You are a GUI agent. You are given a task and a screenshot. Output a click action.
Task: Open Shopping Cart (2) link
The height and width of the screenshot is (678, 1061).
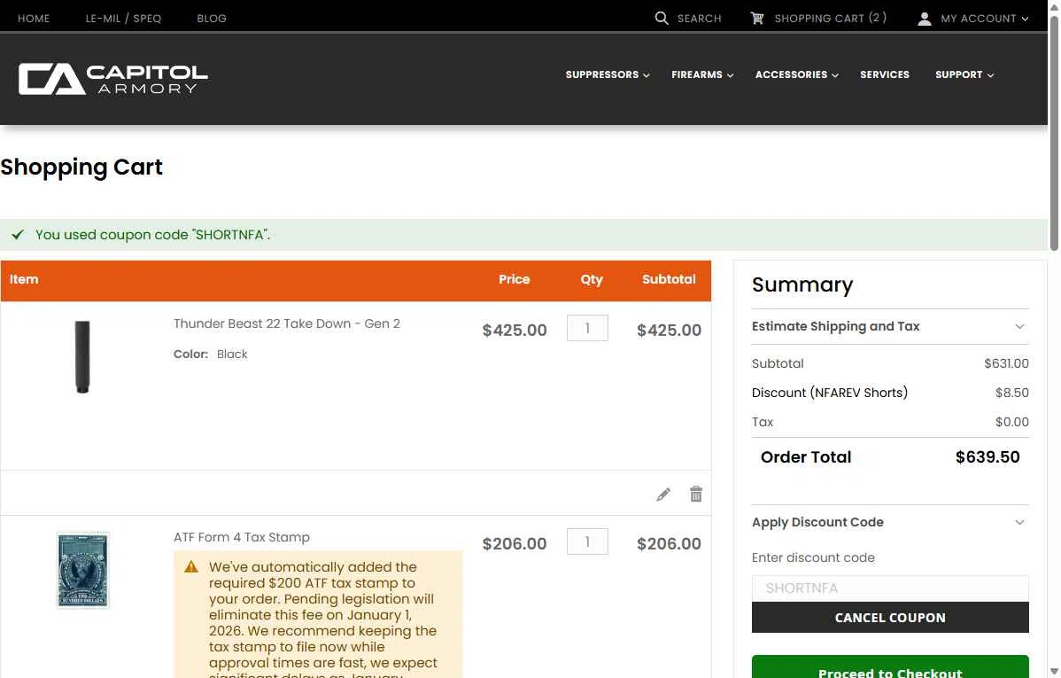(x=830, y=19)
